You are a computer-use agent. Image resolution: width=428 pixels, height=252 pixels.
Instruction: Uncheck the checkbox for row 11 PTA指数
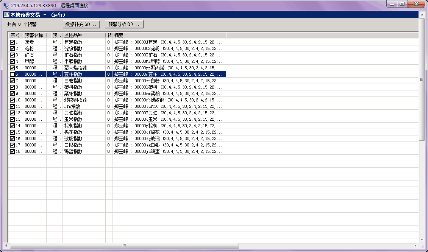[12, 106]
